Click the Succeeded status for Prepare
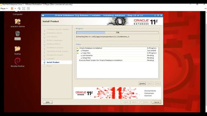Viewport: 207px width, 116px height. [151, 51]
